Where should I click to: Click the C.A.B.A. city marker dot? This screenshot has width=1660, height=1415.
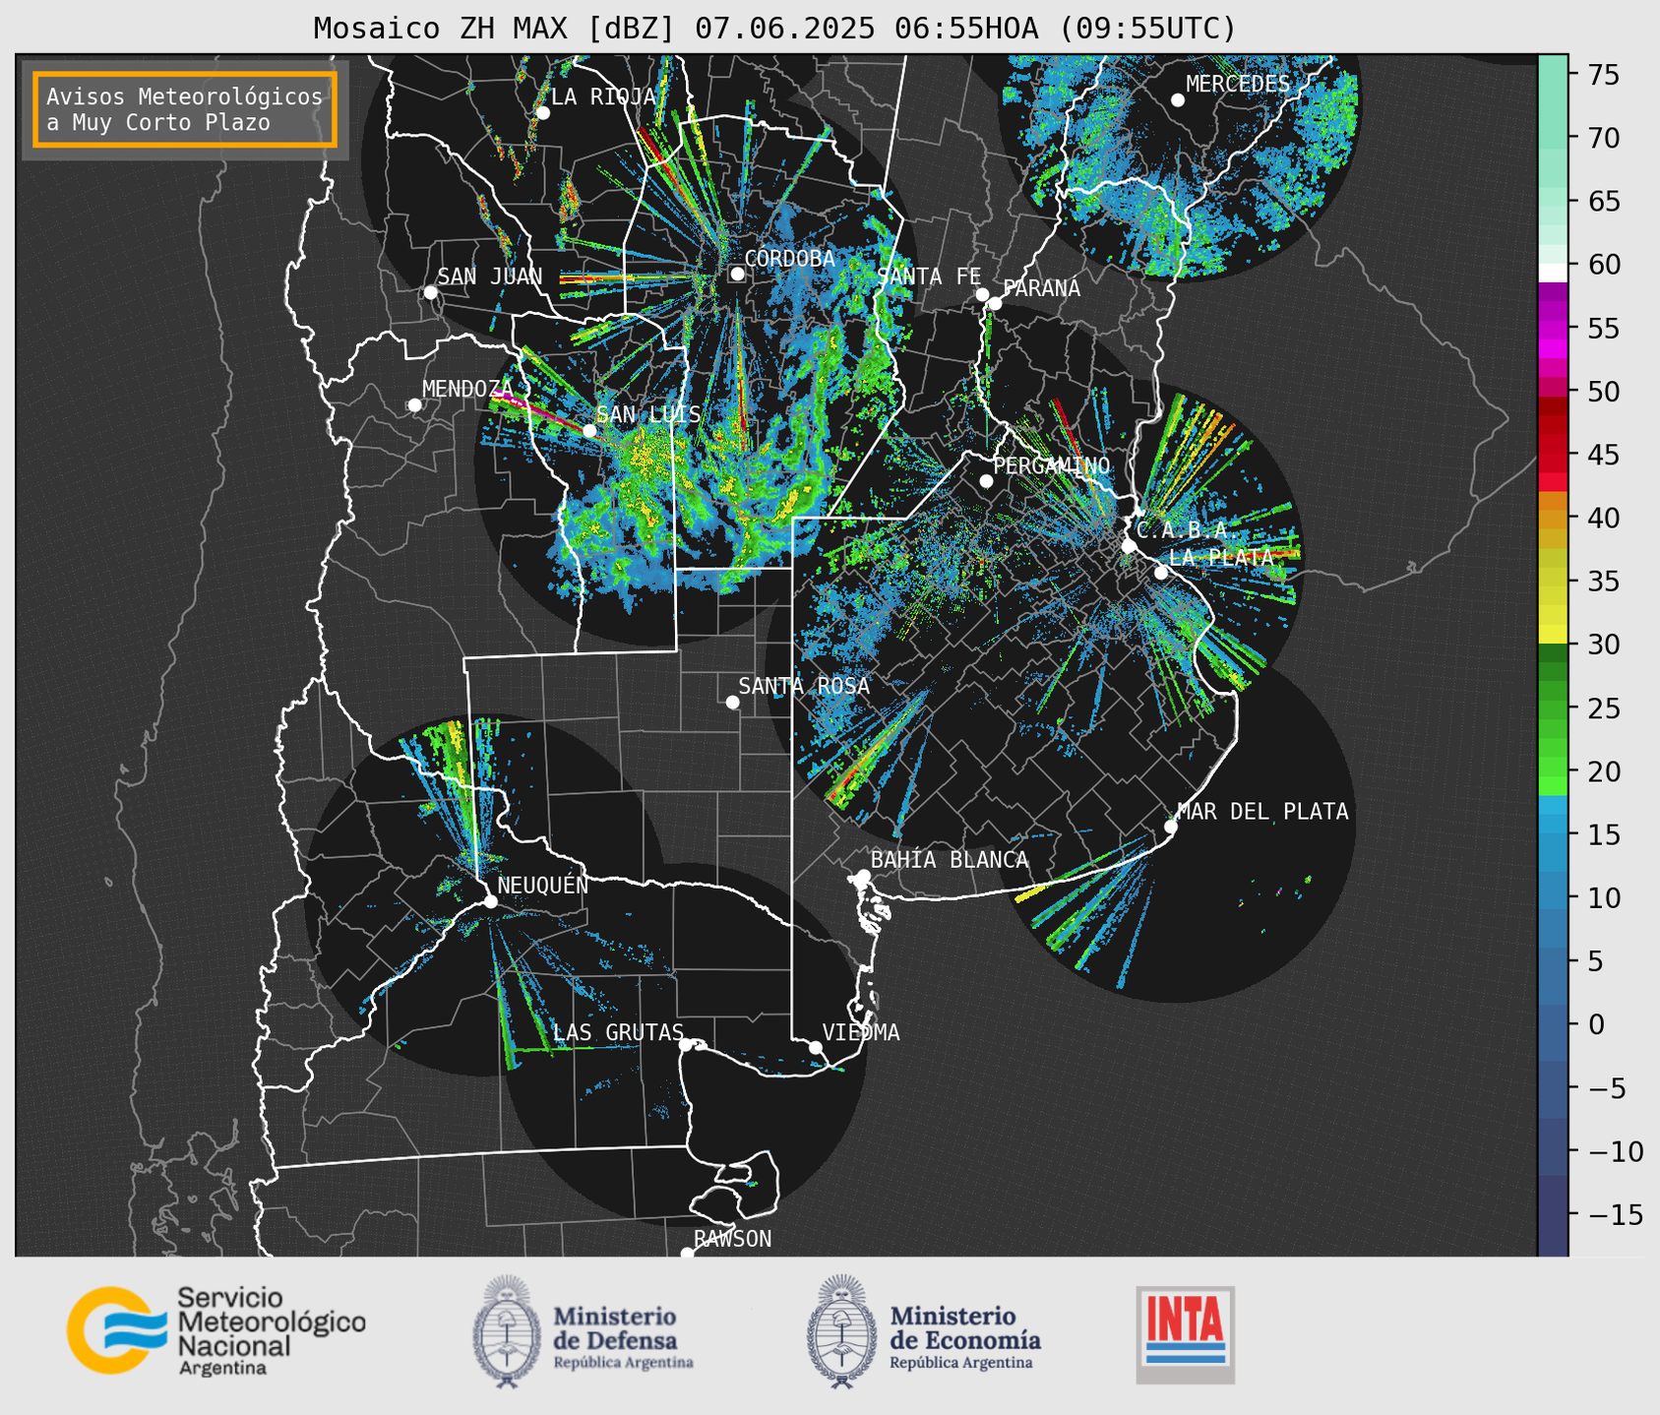(x=1129, y=546)
